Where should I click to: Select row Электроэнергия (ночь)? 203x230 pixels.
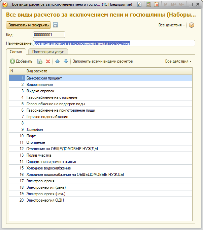[101, 194]
